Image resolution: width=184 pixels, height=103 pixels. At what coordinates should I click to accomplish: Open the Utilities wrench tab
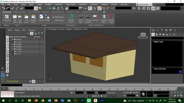click(175, 30)
